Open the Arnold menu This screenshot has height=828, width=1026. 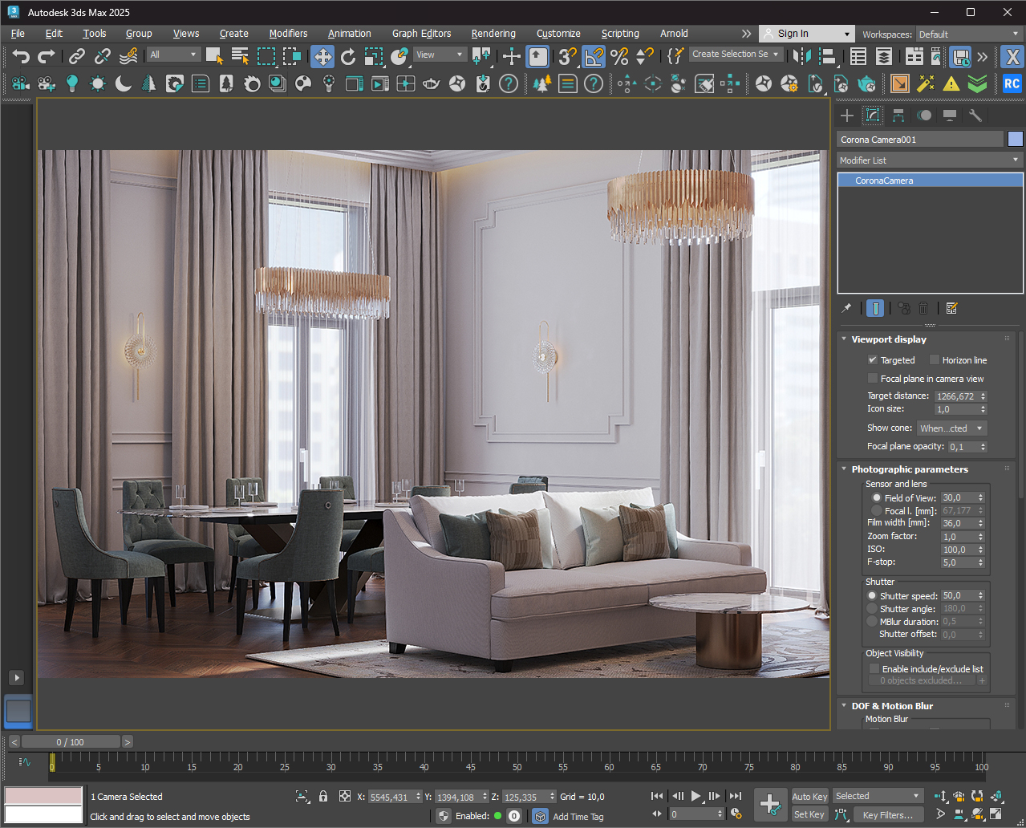tap(674, 34)
